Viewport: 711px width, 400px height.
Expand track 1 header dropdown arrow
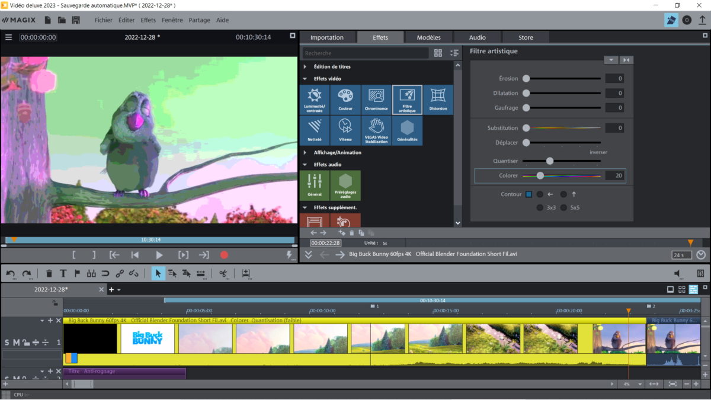click(x=42, y=321)
